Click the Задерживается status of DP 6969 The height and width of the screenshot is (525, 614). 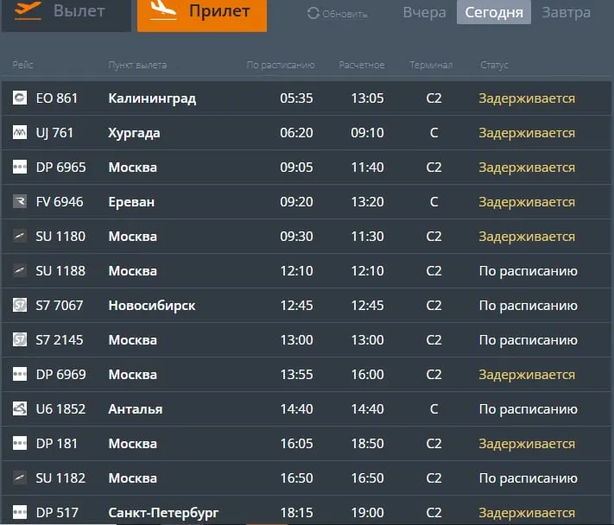(x=527, y=374)
